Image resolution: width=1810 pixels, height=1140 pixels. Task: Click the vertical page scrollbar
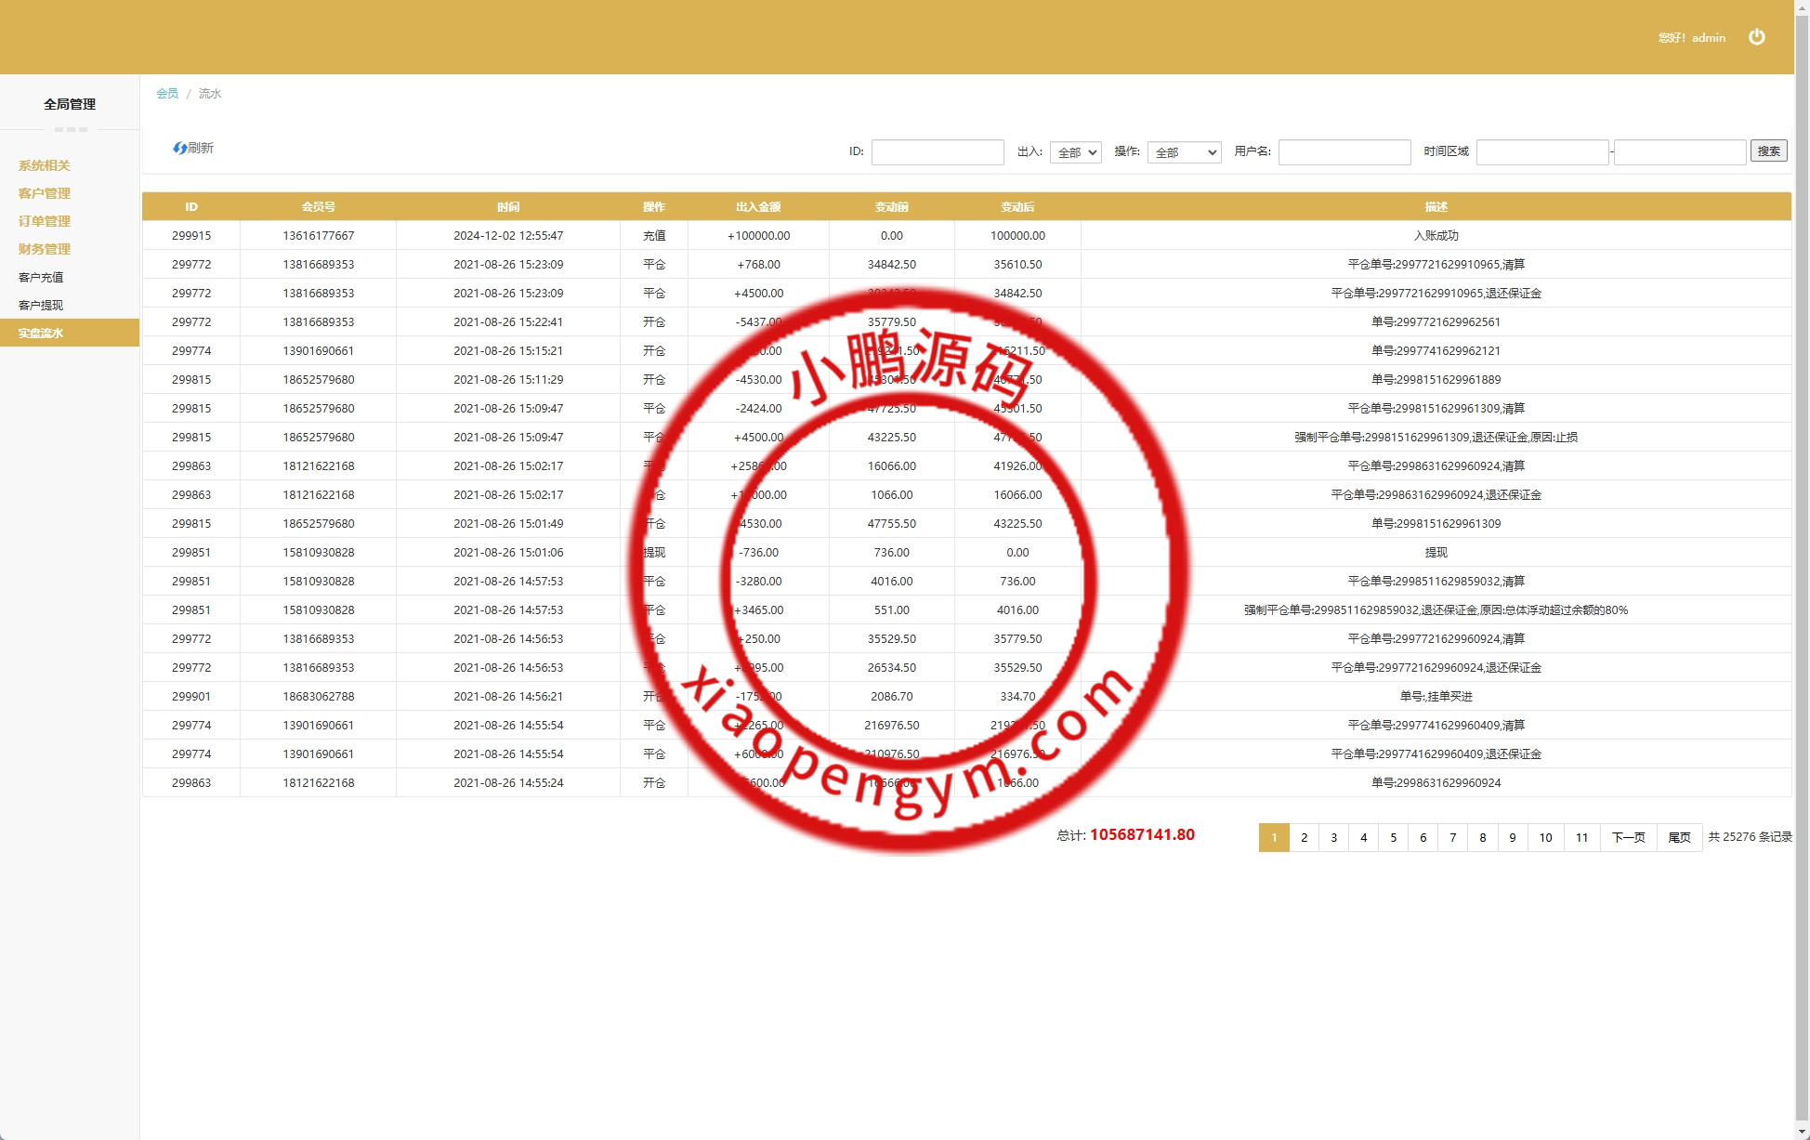(x=1802, y=557)
